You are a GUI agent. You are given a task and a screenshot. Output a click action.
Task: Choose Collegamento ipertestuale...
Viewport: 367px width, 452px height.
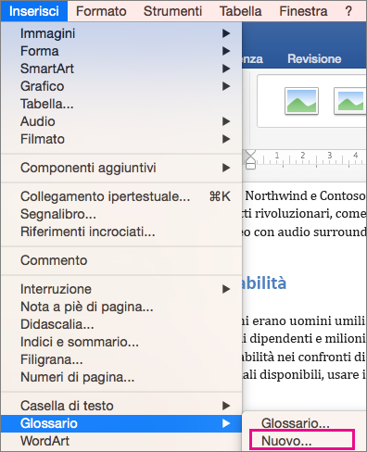(x=121, y=196)
